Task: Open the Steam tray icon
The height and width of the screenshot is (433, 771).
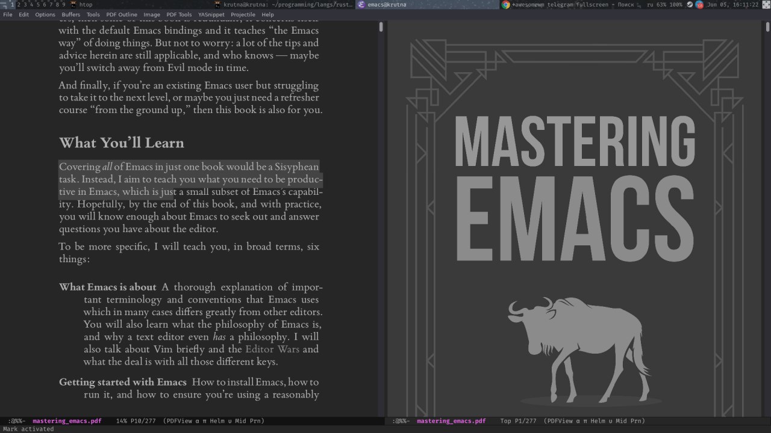Action: click(690, 4)
